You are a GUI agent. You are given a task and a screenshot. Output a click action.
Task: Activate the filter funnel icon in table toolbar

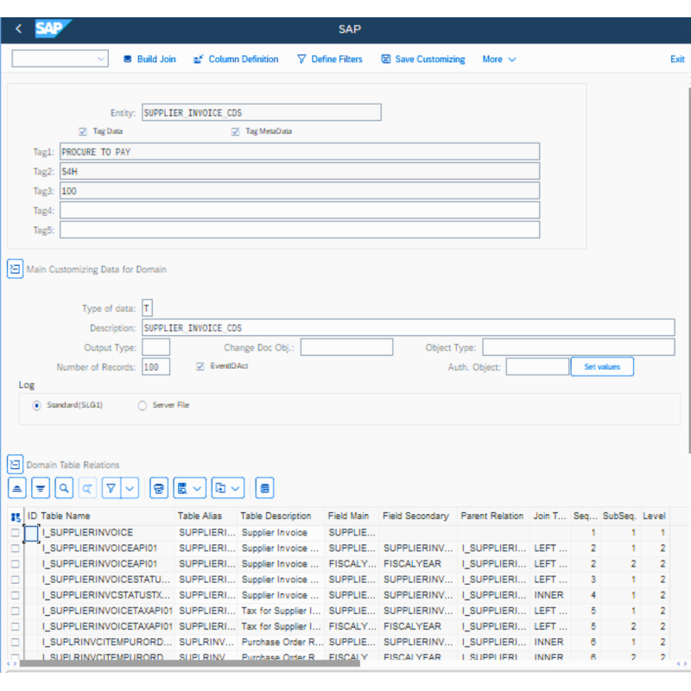(x=112, y=487)
